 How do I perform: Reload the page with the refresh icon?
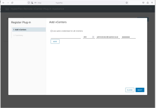pyautogui.click(x=12, y=3)
